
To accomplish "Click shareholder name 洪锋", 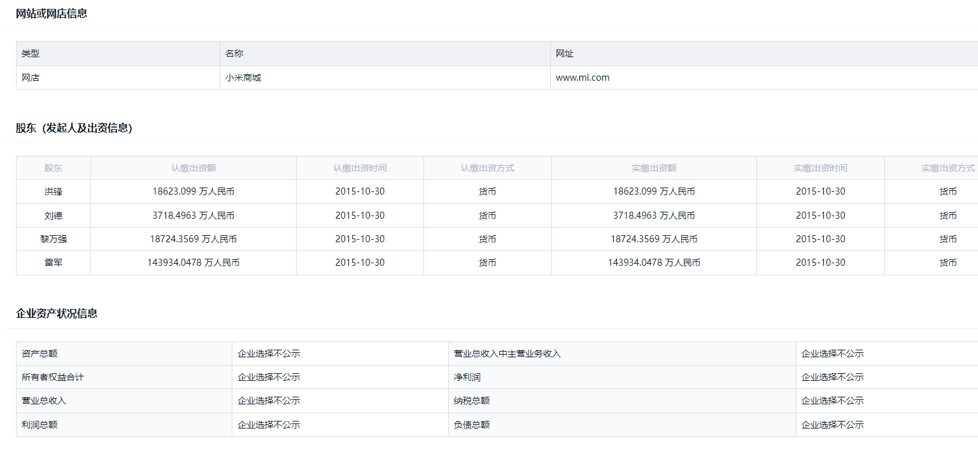I will point(53,191).
